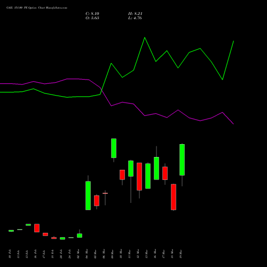Click the "10 Feb" date label
Viewport: 267px width, 267px height.
click(10, 254)
